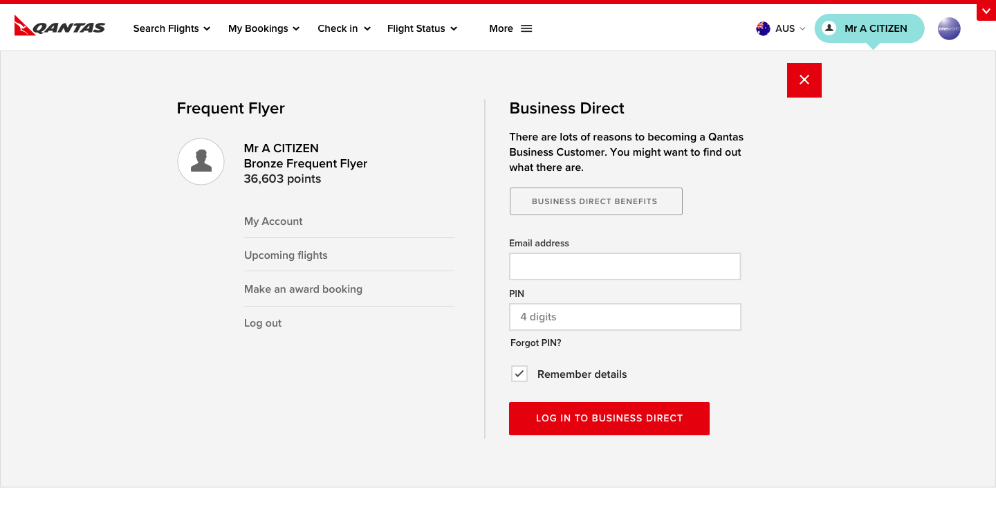Click the Frequent Flyer profile avatar
The image size is (996, 519).
point(201,161)
